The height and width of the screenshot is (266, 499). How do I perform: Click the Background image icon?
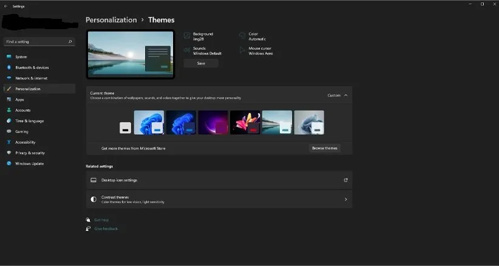coord(187,36)
